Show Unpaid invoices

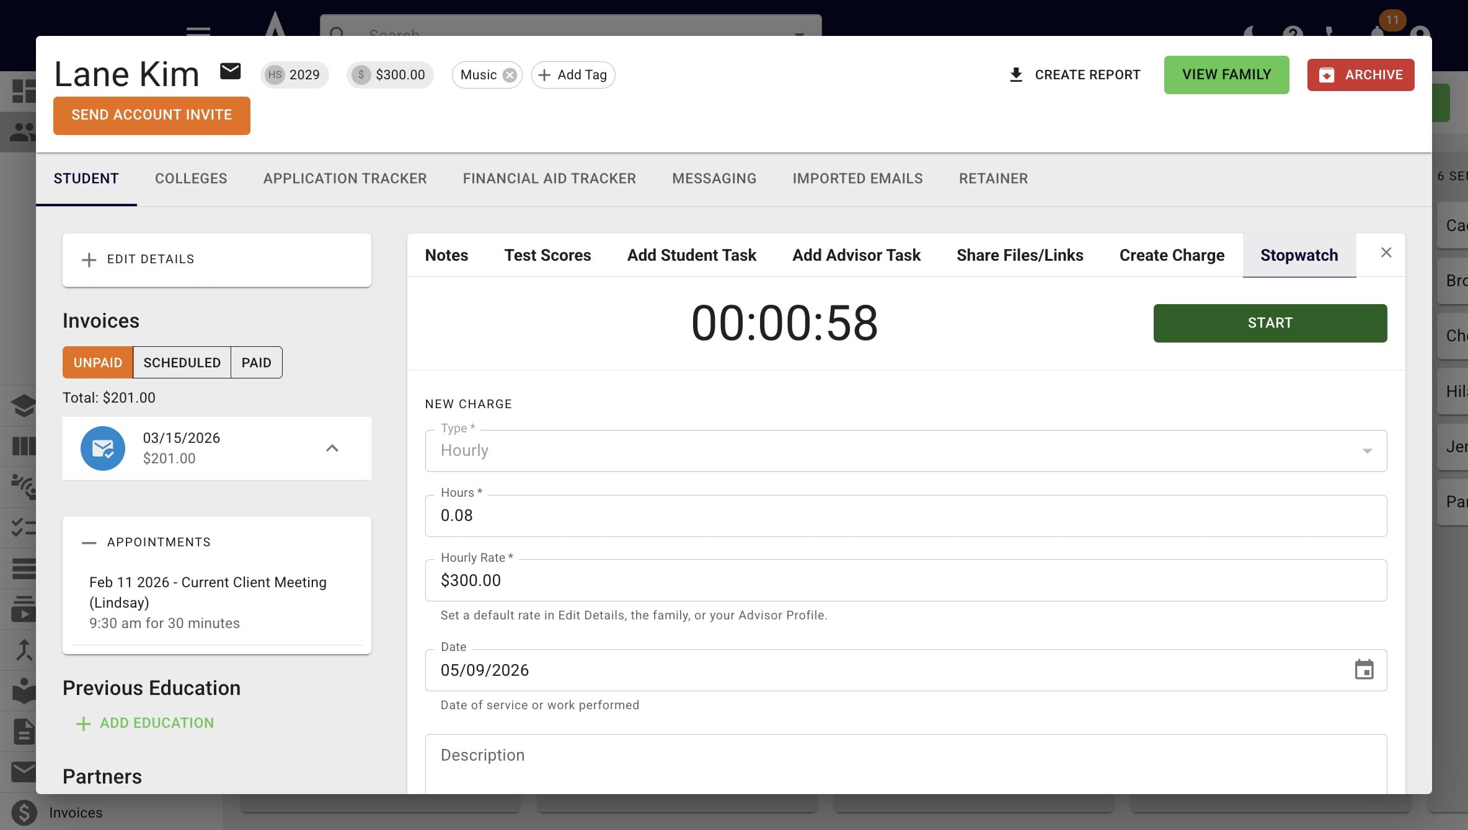click(x=97, y=362)
